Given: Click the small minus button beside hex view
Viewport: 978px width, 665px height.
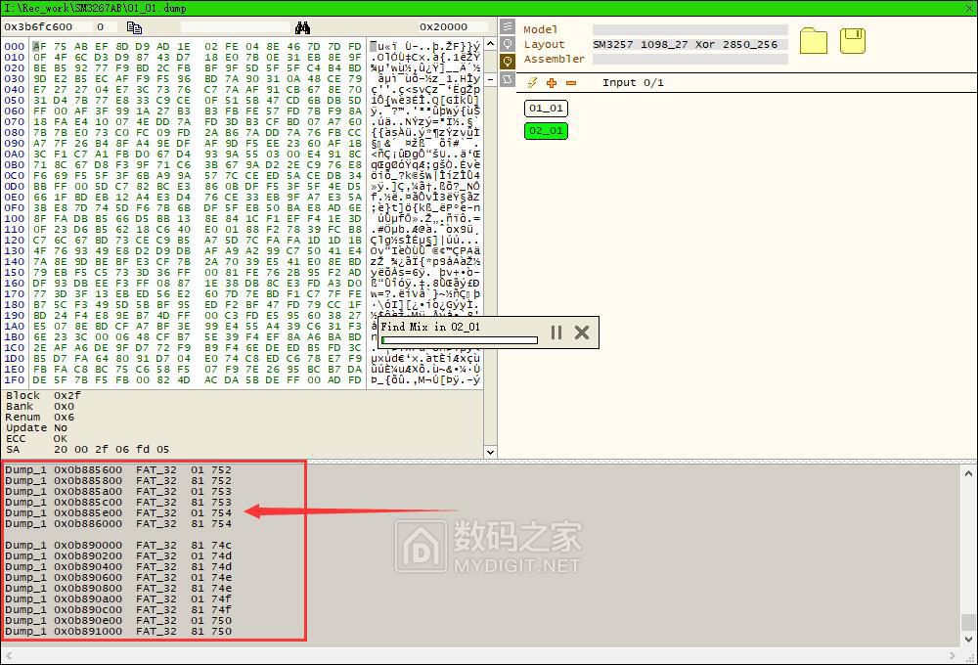Looking at the screenshot, I should coord(490,80).
